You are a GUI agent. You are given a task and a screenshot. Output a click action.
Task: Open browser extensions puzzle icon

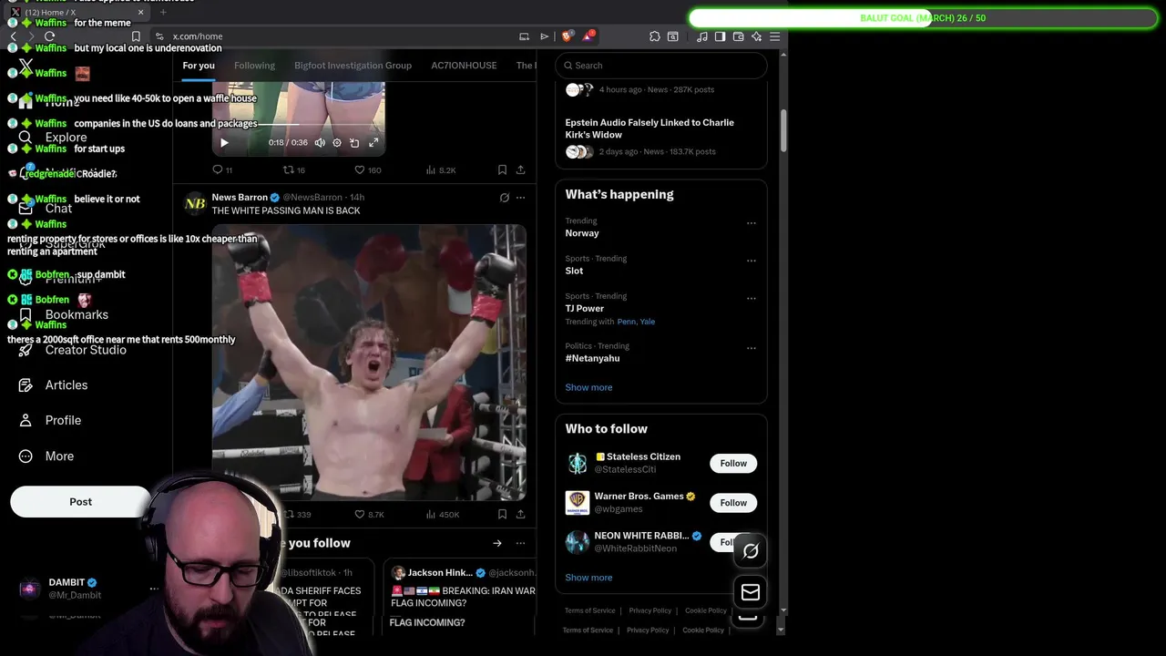[654, 36]
